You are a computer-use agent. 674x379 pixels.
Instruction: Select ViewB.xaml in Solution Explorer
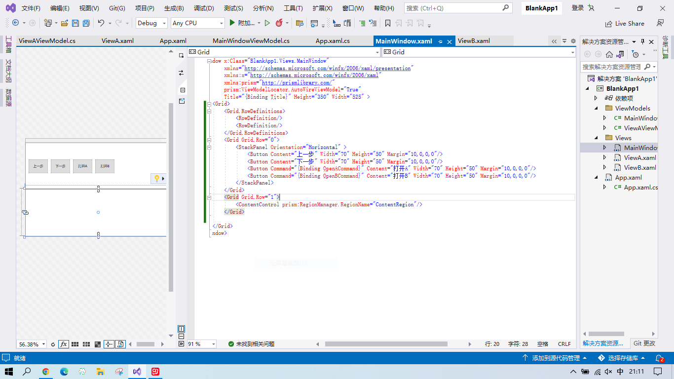point(640,167)
